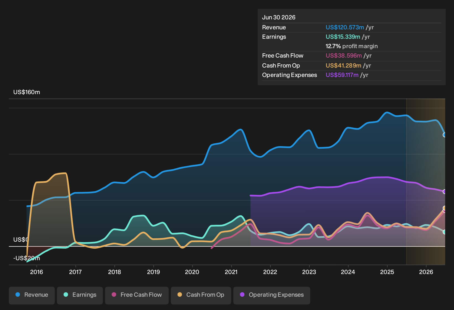
Task: Click the Earnings label in the tooltip
Action: 274,37
